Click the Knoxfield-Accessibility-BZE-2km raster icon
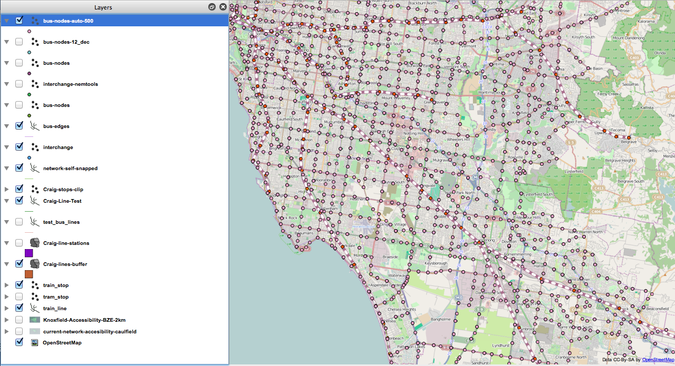 click(35, 320)
